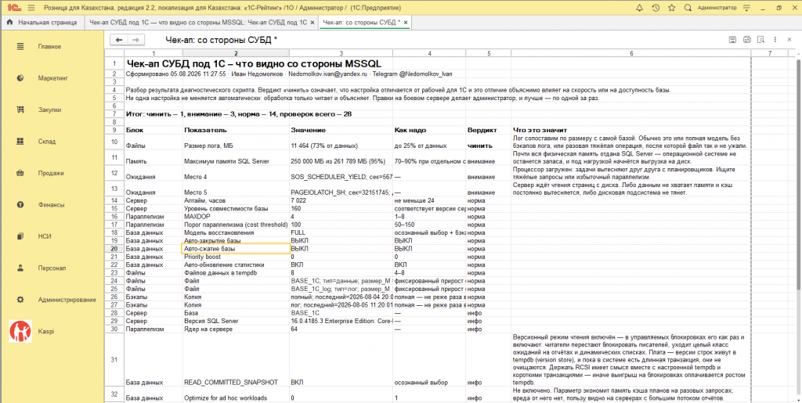Click the report title Чек-ап СУБД под 1С
Image resolution: width=802 pixels, height=403 pixels.
[x=253, y=64]
